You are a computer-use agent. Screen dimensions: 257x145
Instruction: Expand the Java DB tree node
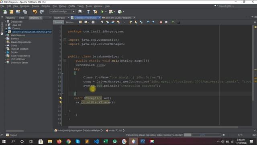tap(6, 25)
